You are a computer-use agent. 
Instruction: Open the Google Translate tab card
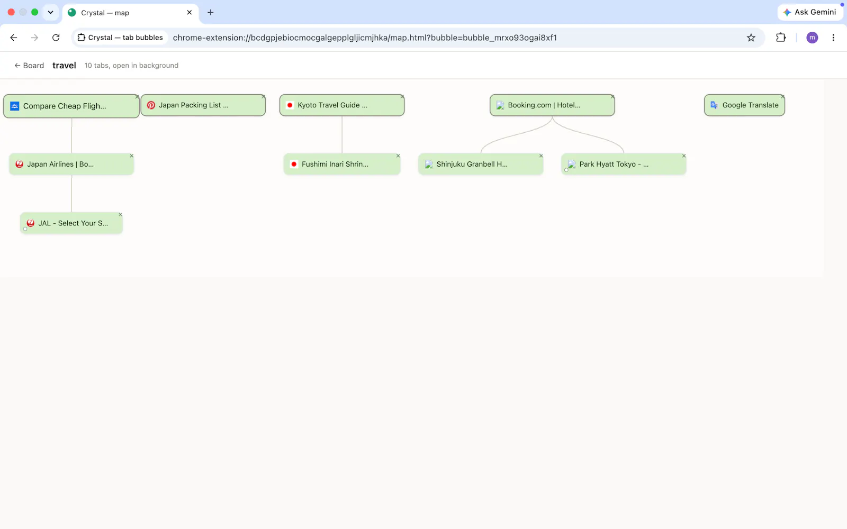744,105
